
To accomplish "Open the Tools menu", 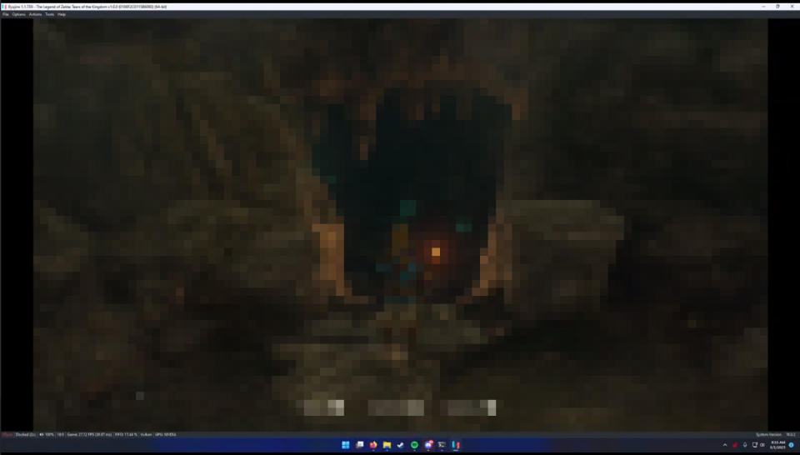I will coord(49,14).
